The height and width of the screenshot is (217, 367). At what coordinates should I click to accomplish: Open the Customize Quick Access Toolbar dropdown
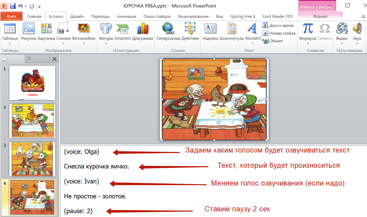click(x=39, y=6)
